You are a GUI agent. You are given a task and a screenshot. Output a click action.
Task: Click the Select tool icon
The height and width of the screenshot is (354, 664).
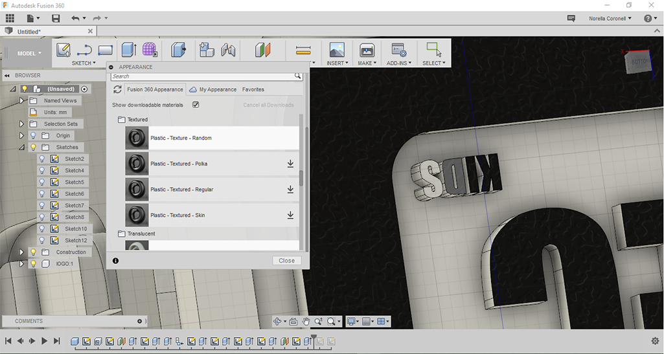click(433, 49)
